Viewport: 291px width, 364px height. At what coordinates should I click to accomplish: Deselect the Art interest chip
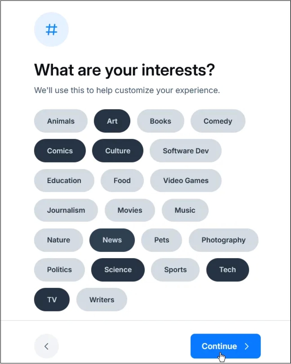point(112,121)
